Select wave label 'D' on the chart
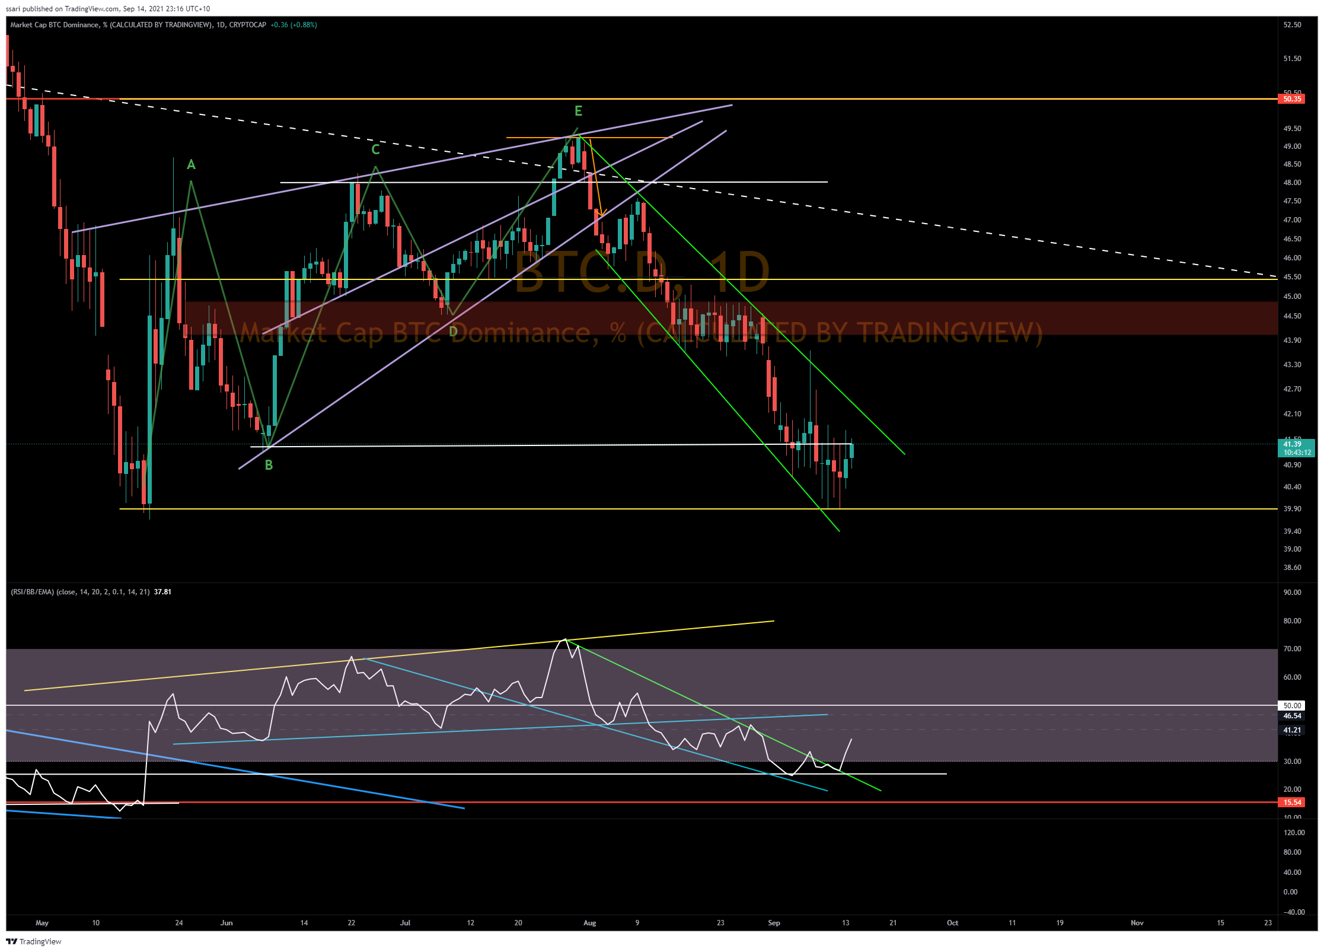Screen dimensions: 1324x952 tap(453, 332)
